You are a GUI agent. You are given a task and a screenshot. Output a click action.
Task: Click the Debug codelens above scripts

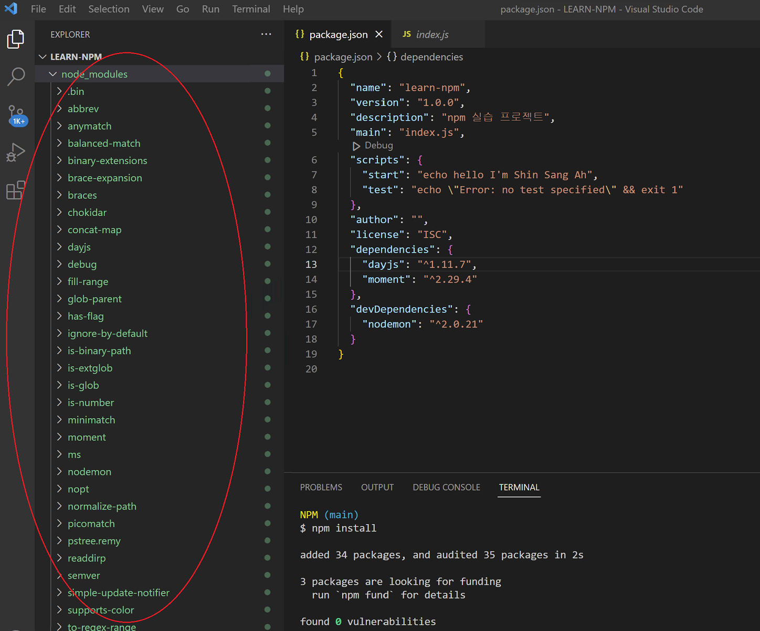click(x=378, y=146)
